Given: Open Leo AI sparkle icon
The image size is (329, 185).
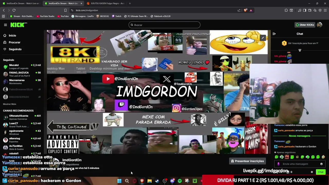Looking at the screenshot, I should pos(315,10).
